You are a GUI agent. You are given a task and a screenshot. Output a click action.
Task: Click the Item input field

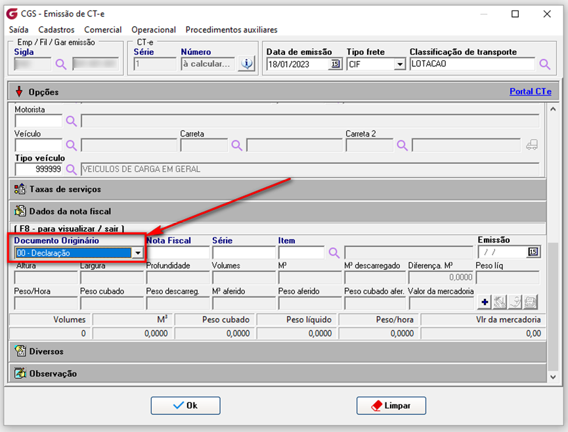click(x=301, y=252)
